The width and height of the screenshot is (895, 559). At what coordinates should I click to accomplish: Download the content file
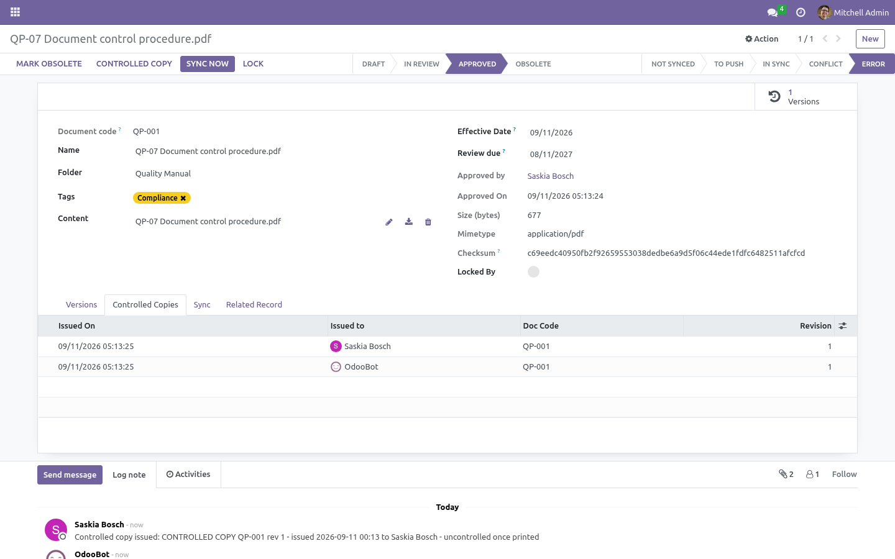point(409,222)
